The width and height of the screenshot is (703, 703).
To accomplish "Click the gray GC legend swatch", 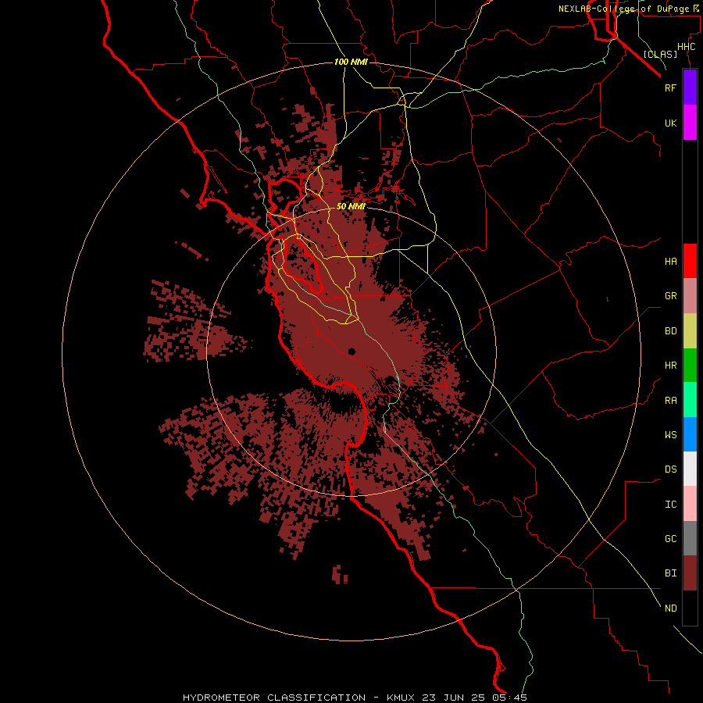I will point(690,538).
